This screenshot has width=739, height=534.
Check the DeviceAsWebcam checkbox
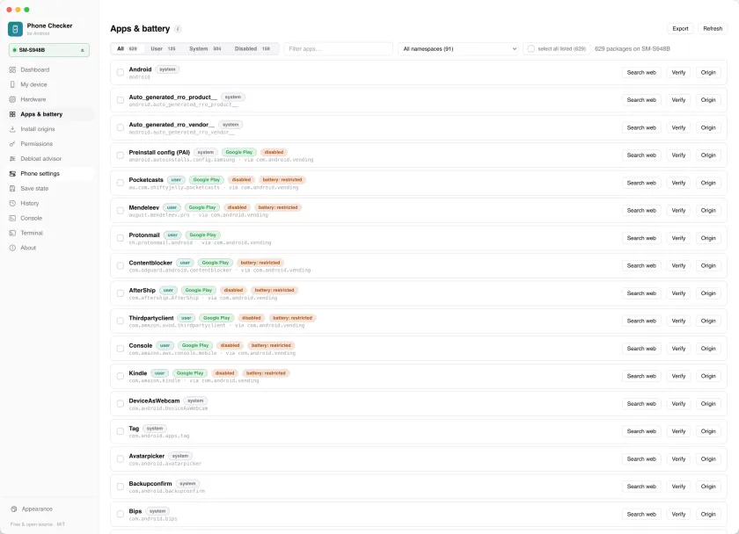pyautogui.click(x=121, y=404)
